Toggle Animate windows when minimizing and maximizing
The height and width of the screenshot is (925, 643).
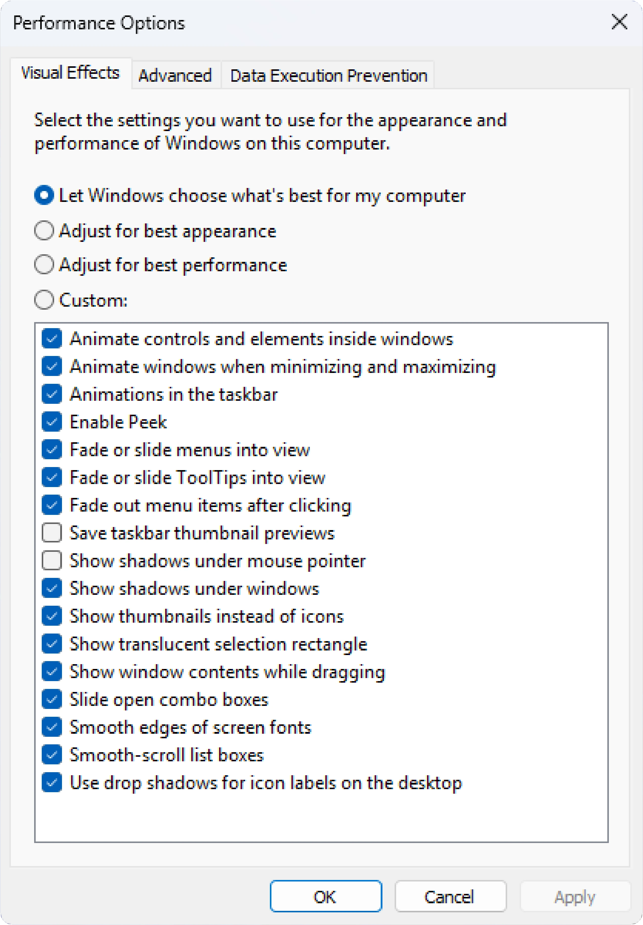click(52, 367)
